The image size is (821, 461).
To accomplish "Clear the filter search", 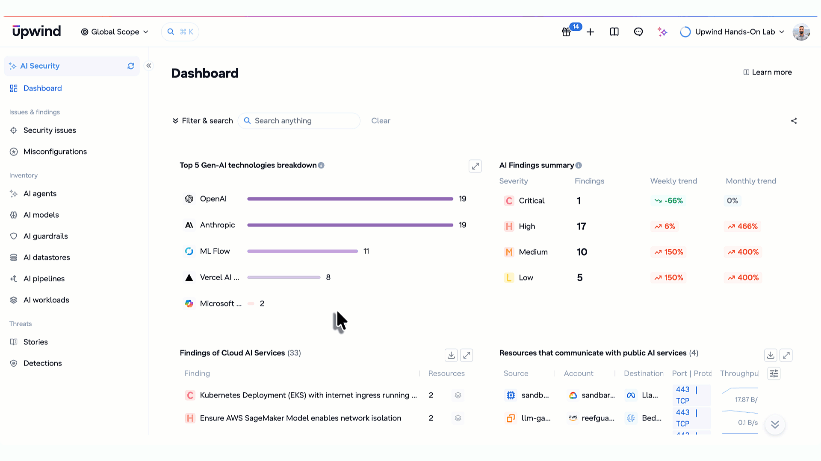I will [x=381, y=121].
